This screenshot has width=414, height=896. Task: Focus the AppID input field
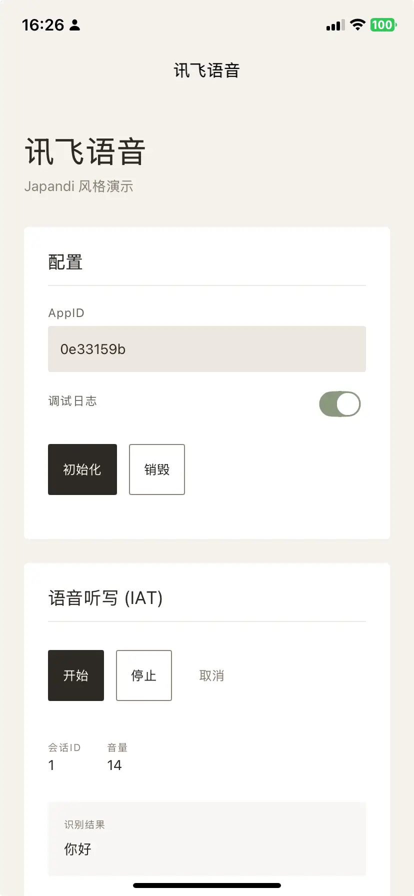(207, 349)
